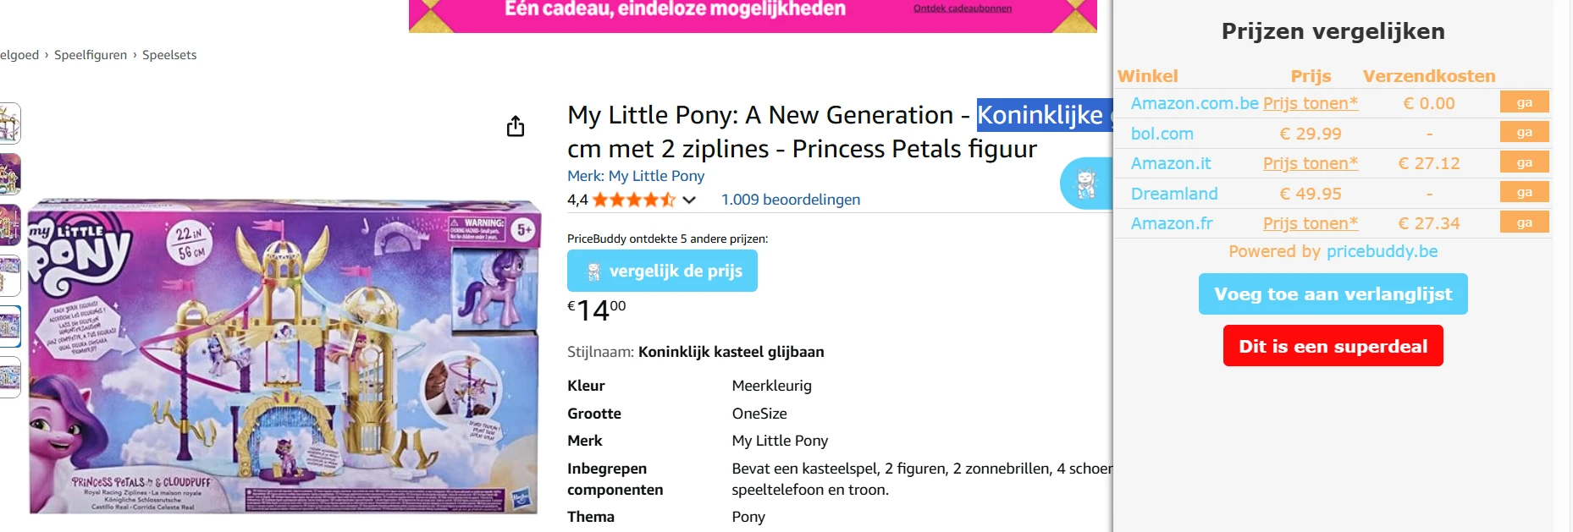1573x532 pixels.
Task: Go to the Speelfiguren breadcrumb
Action: coord(91,55)
